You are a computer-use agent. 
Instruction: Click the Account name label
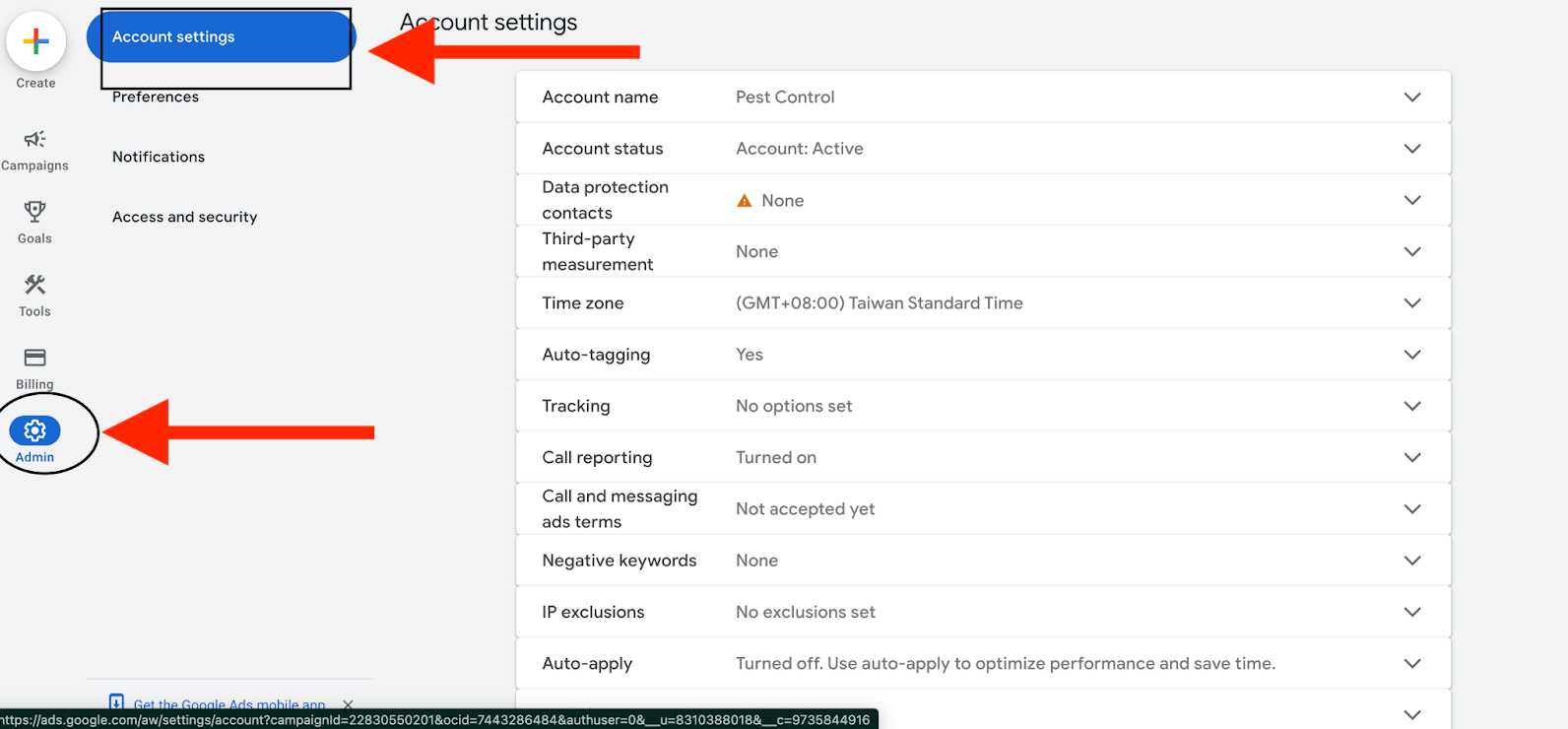[600, 97]
